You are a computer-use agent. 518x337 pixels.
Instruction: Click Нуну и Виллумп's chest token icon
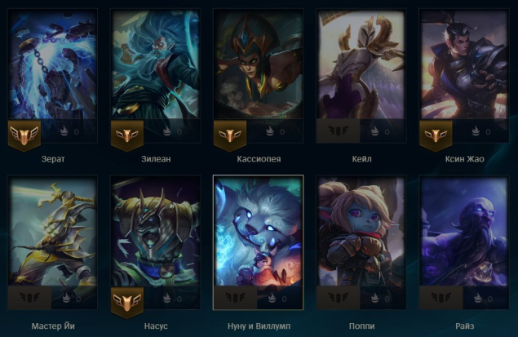[x=272, y=299]
